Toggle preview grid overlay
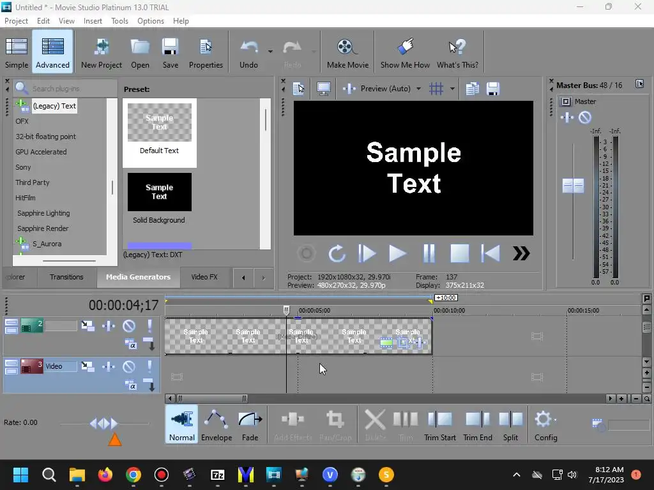Image resolution: width=654 pixels, height=490 pixels. coord(436,88)
